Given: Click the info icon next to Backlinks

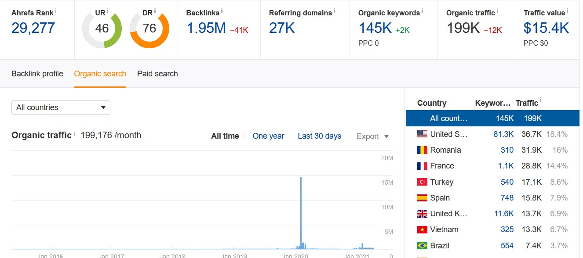Looking at the screenshot, I should (x=222, y=10).
